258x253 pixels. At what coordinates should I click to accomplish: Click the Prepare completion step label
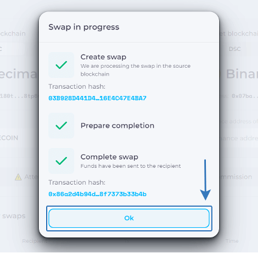click(x=117, y=126)
